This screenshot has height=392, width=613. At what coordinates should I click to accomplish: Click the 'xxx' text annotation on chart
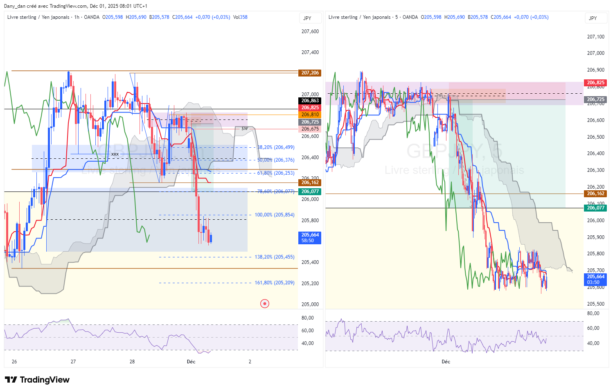(x=115, y=154)
